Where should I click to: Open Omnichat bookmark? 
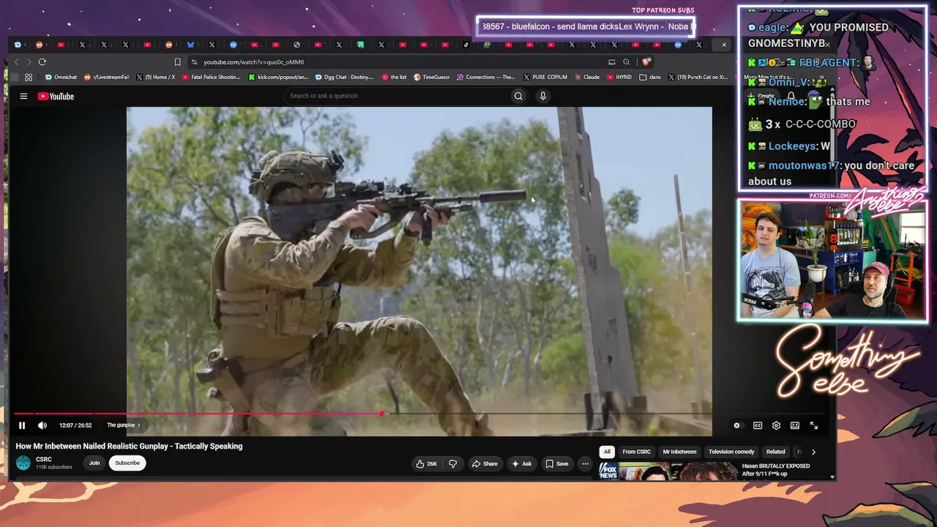click(61, 77)
